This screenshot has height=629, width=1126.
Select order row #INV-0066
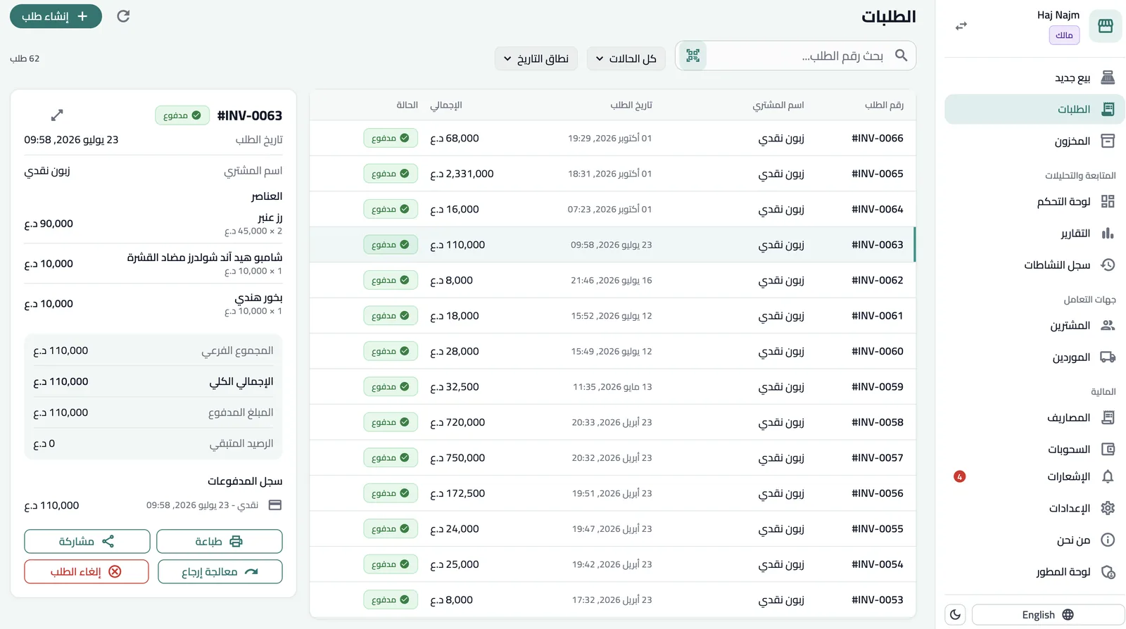[x=612, y=139]
